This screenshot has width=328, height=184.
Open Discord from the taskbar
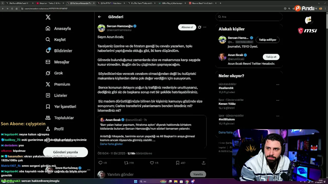tap(193, 181)
